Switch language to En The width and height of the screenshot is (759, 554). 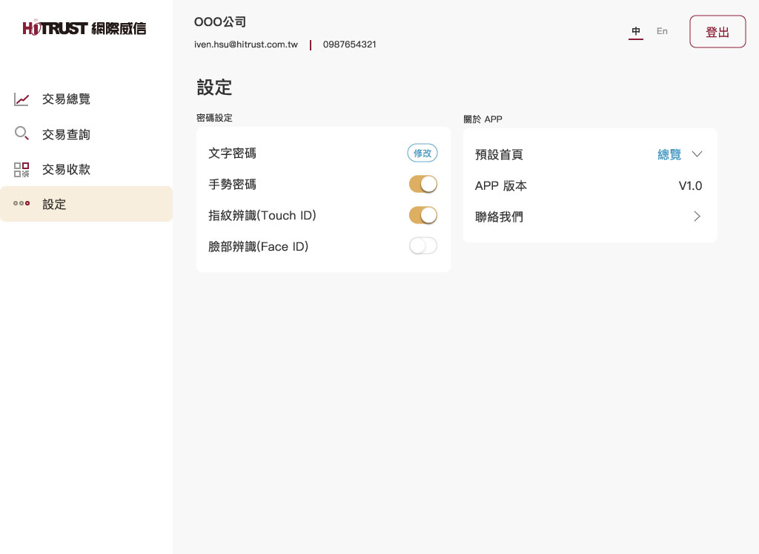(662, 31)
